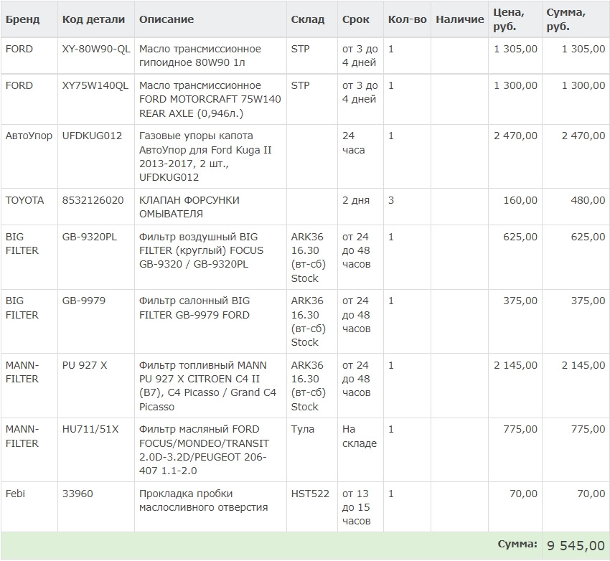This screenshot has width=610, height=561.
Task: Select part code GB-9320PL in code column
Action: (90, 237)
